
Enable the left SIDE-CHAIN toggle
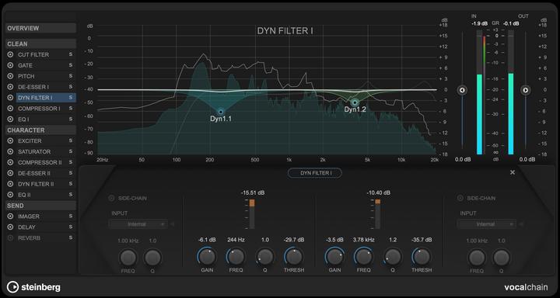click(111, 198)
